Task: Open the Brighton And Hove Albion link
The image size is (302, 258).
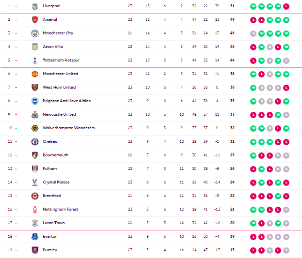Action: [x=66, y=101]
